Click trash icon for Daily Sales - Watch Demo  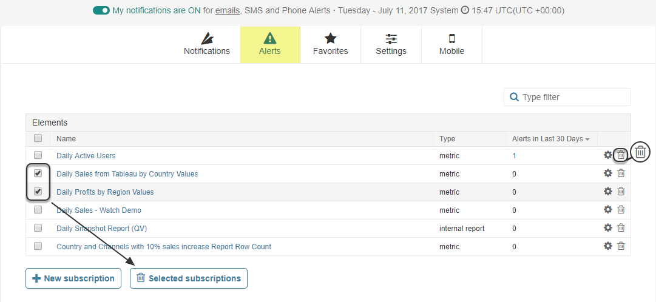(x=620, y=210)
